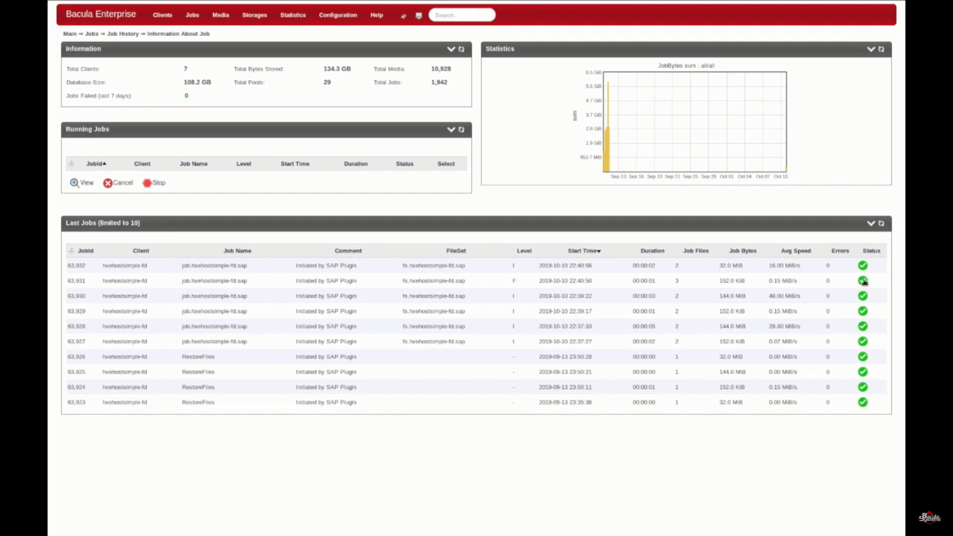Viewport: 953px width, 536px height.
Task: Click status check icon for job 63,932
Action: (x=863, y=266)
